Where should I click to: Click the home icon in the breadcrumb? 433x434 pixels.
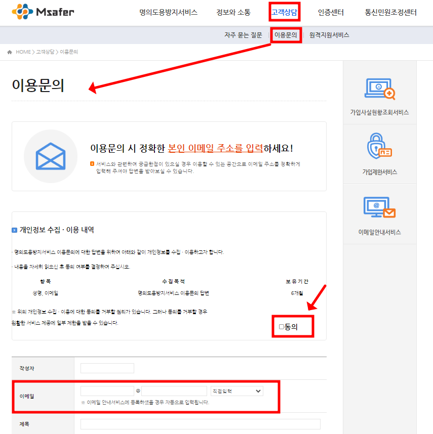(x=9, y=51)
